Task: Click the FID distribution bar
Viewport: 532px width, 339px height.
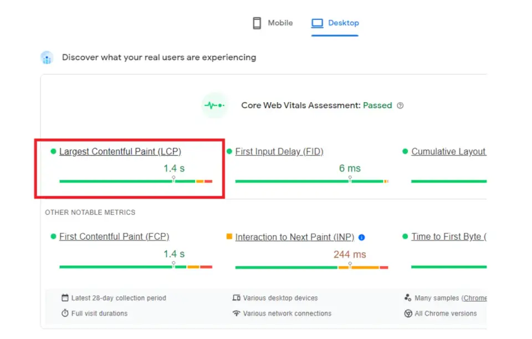Action: click(311, 181)
